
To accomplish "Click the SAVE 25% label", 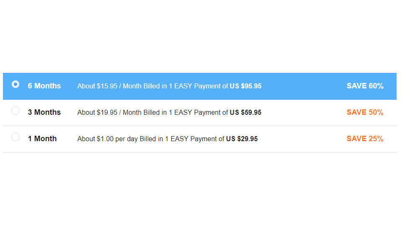I will (365, 139).
